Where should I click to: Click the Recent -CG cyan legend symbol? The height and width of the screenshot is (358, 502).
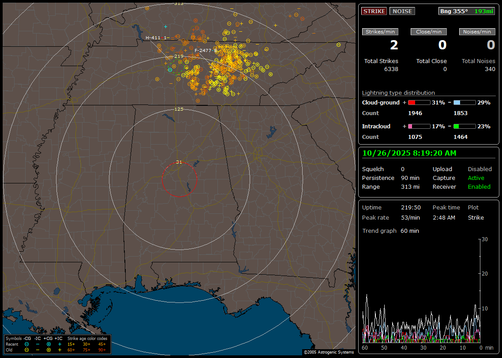click(x=26, y=344)
